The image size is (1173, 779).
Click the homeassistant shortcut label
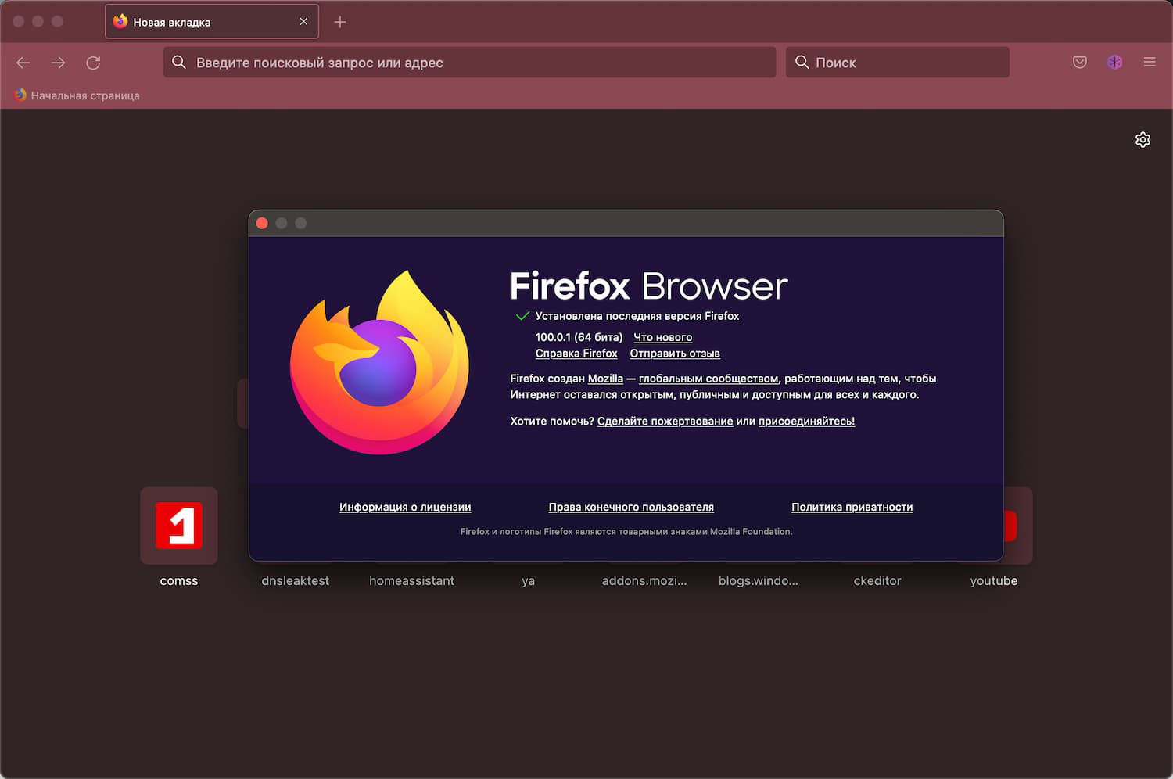412,581
